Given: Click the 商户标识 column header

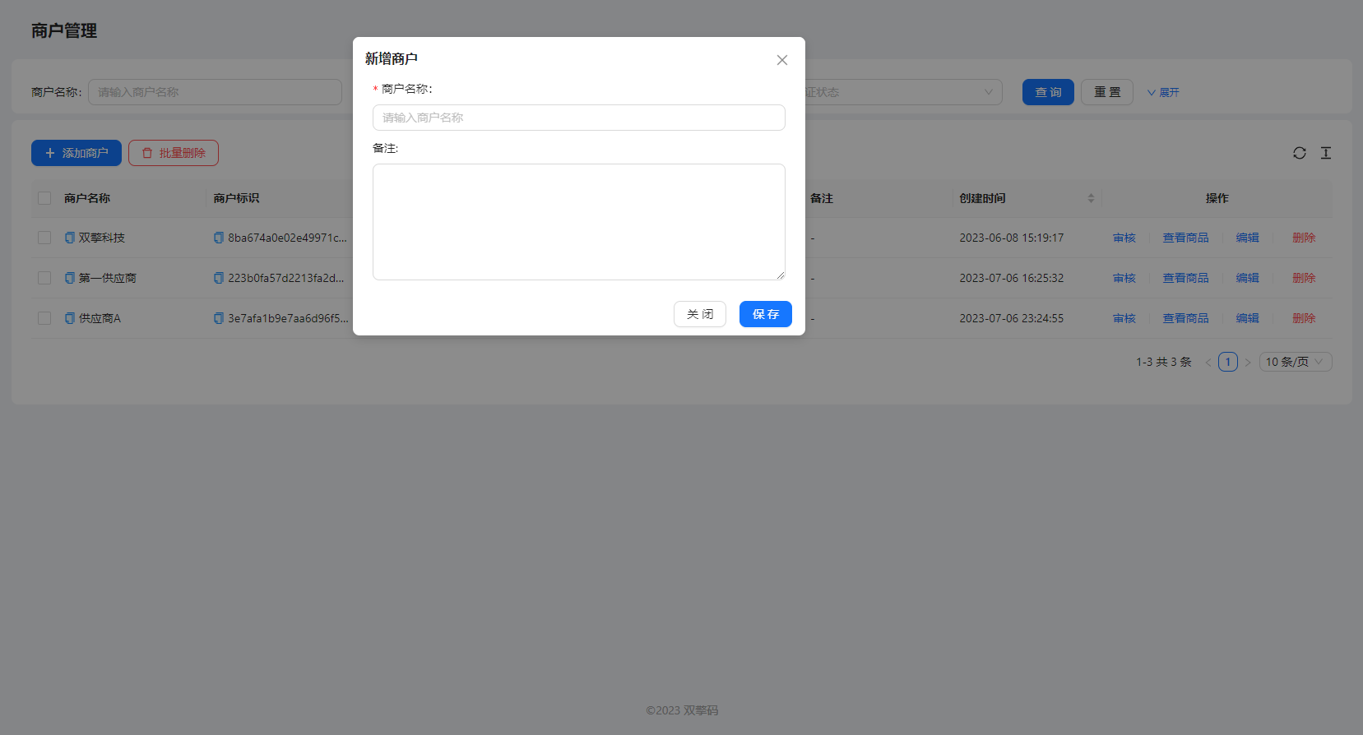Looking at the screenshot, I should [x=236, y=198].
